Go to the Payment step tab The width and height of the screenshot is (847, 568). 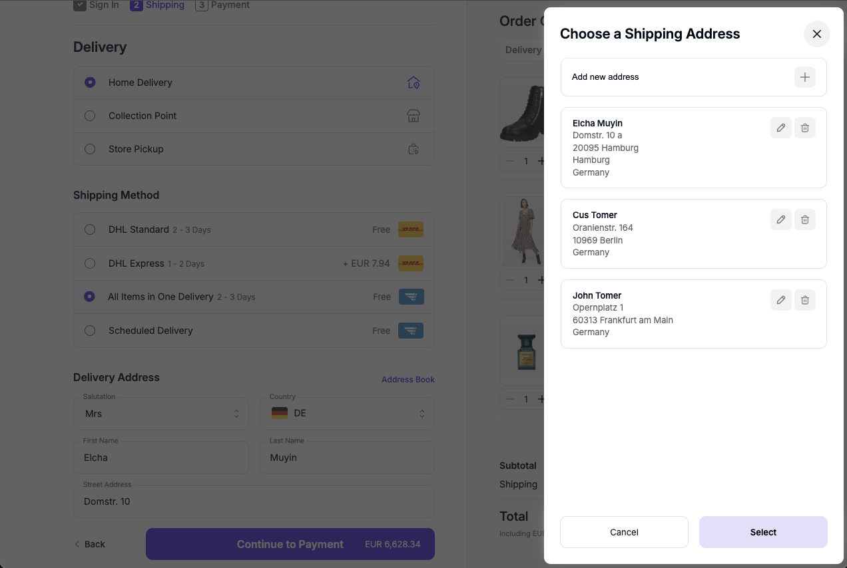(222, 5)
